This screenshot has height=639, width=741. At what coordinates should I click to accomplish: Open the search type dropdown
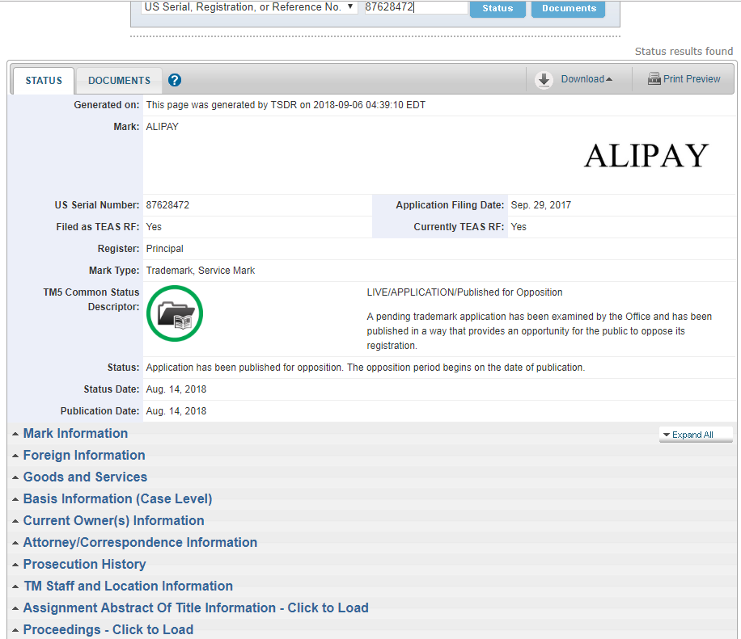point(249,7)
